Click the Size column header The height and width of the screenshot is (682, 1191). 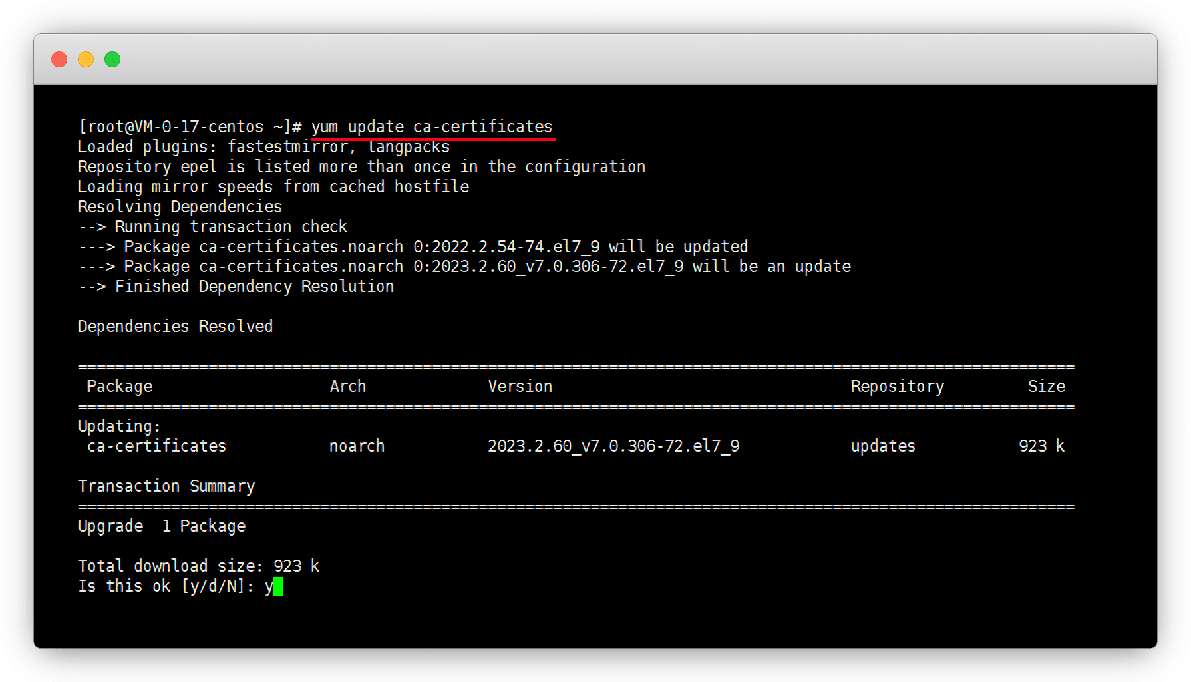(1046, 387)
